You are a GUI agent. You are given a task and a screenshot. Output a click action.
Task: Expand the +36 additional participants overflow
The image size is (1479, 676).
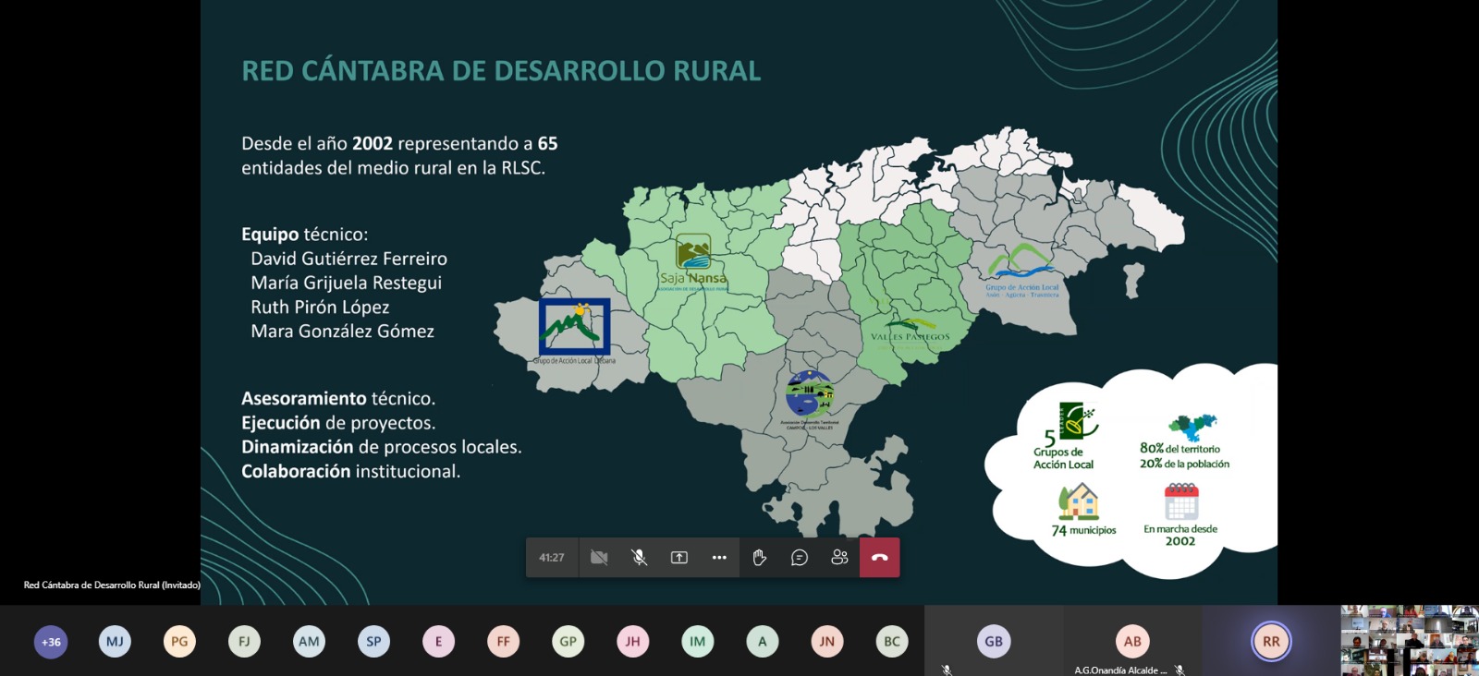51,642
